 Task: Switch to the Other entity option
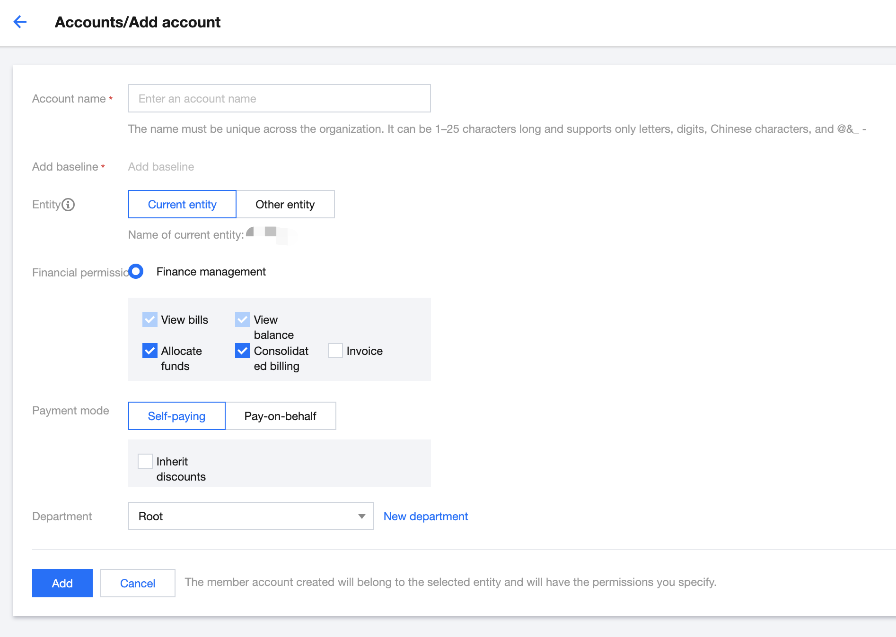[285, 204]
